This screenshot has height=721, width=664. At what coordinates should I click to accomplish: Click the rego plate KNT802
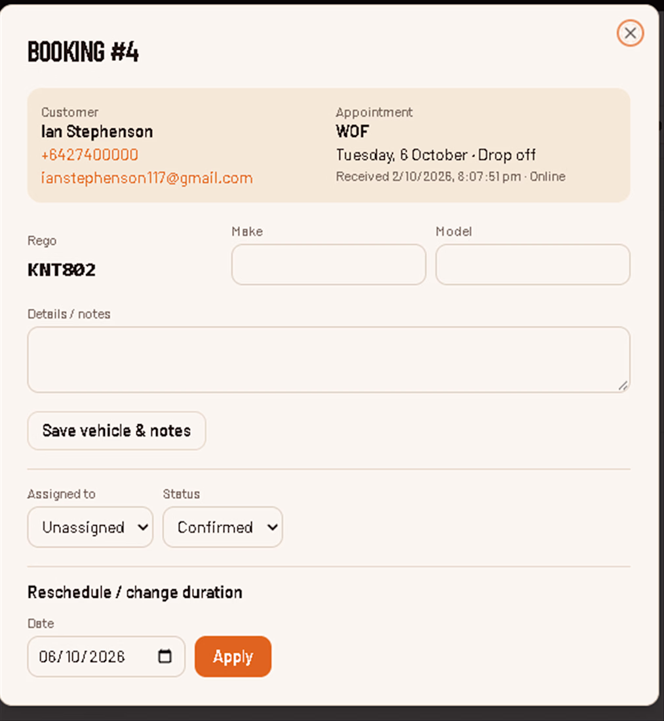[62, 270]
